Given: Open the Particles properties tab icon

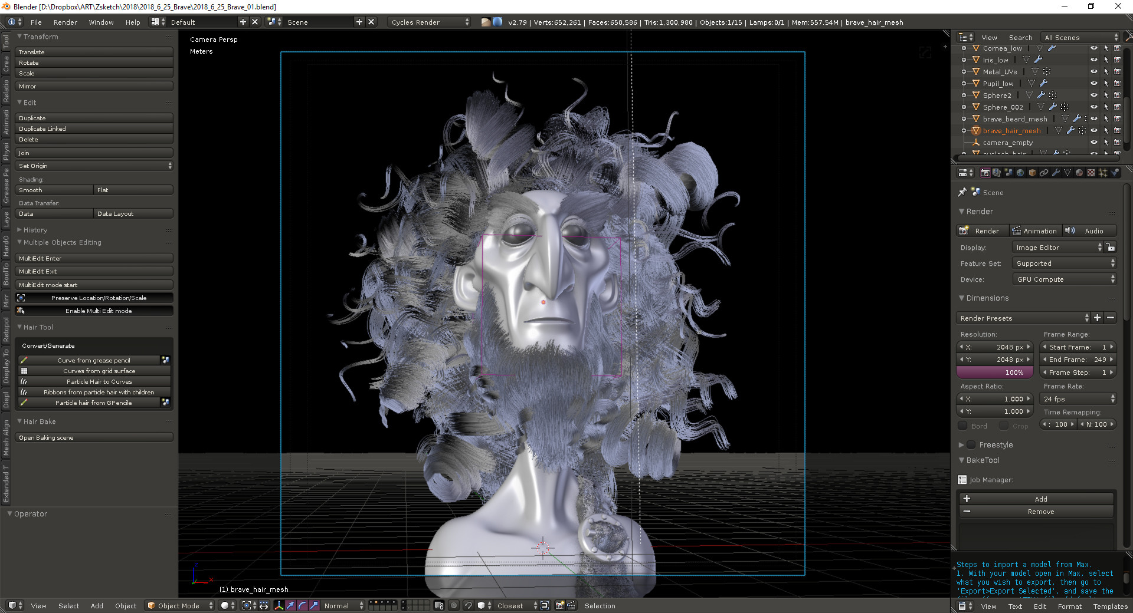Looking at the screenshot, I should [x=1103, y=173].
